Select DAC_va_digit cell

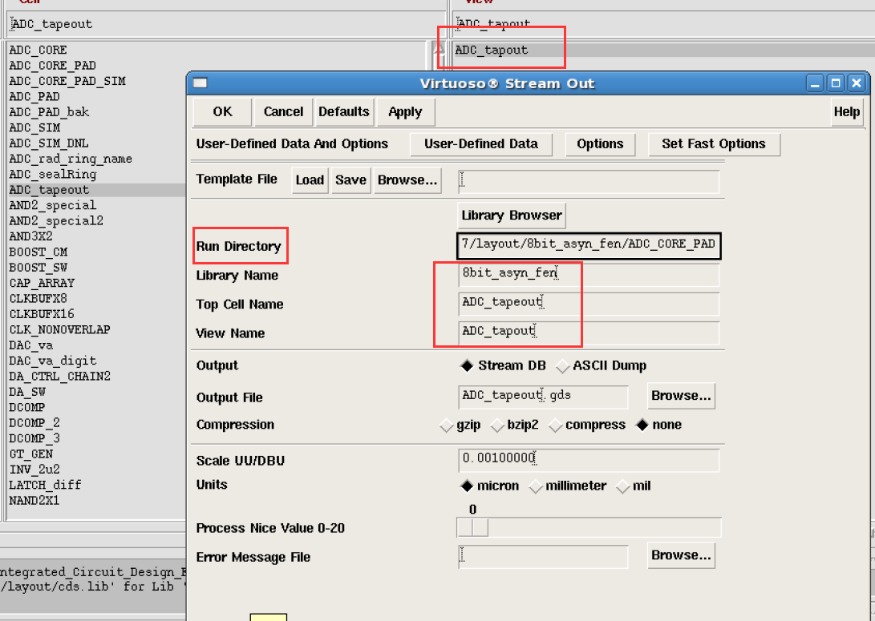click(52, 361)
